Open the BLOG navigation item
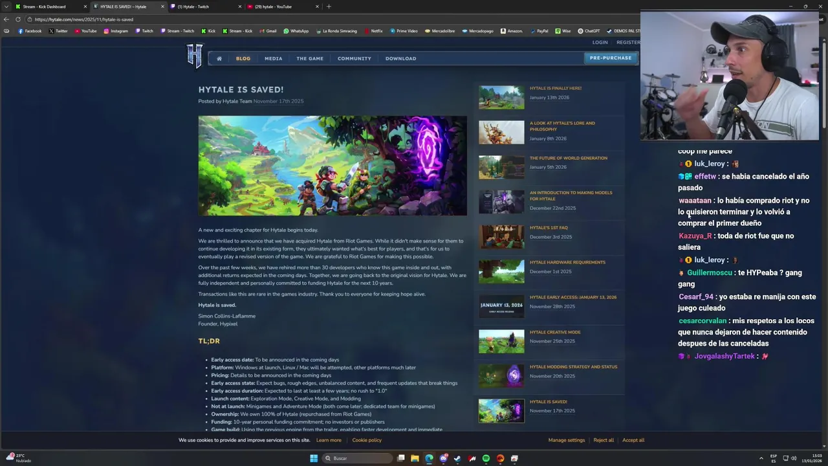828x466 pixels. (x=243, y=58)
